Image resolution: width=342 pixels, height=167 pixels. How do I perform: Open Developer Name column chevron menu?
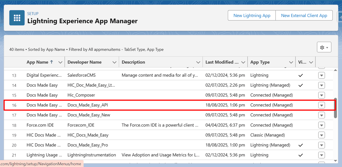point(114,62)
